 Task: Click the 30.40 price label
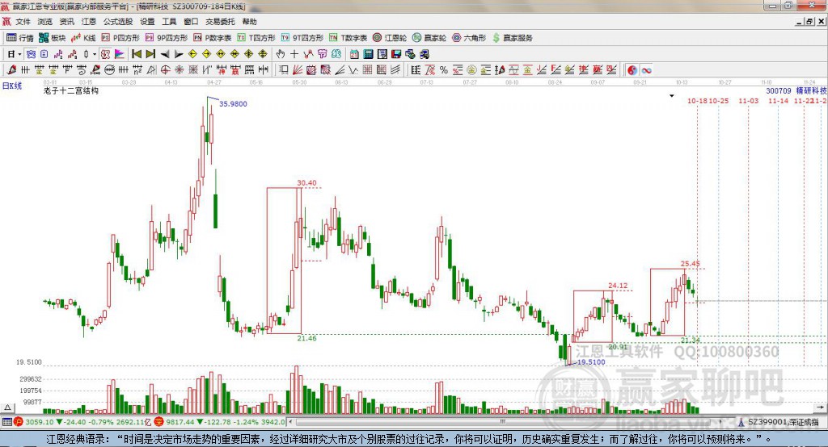pyautogui.click(x=306, y=183)
